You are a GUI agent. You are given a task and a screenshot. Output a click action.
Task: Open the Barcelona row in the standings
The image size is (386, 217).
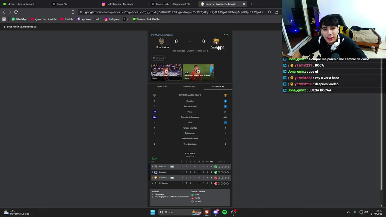(x=190, y=178)
